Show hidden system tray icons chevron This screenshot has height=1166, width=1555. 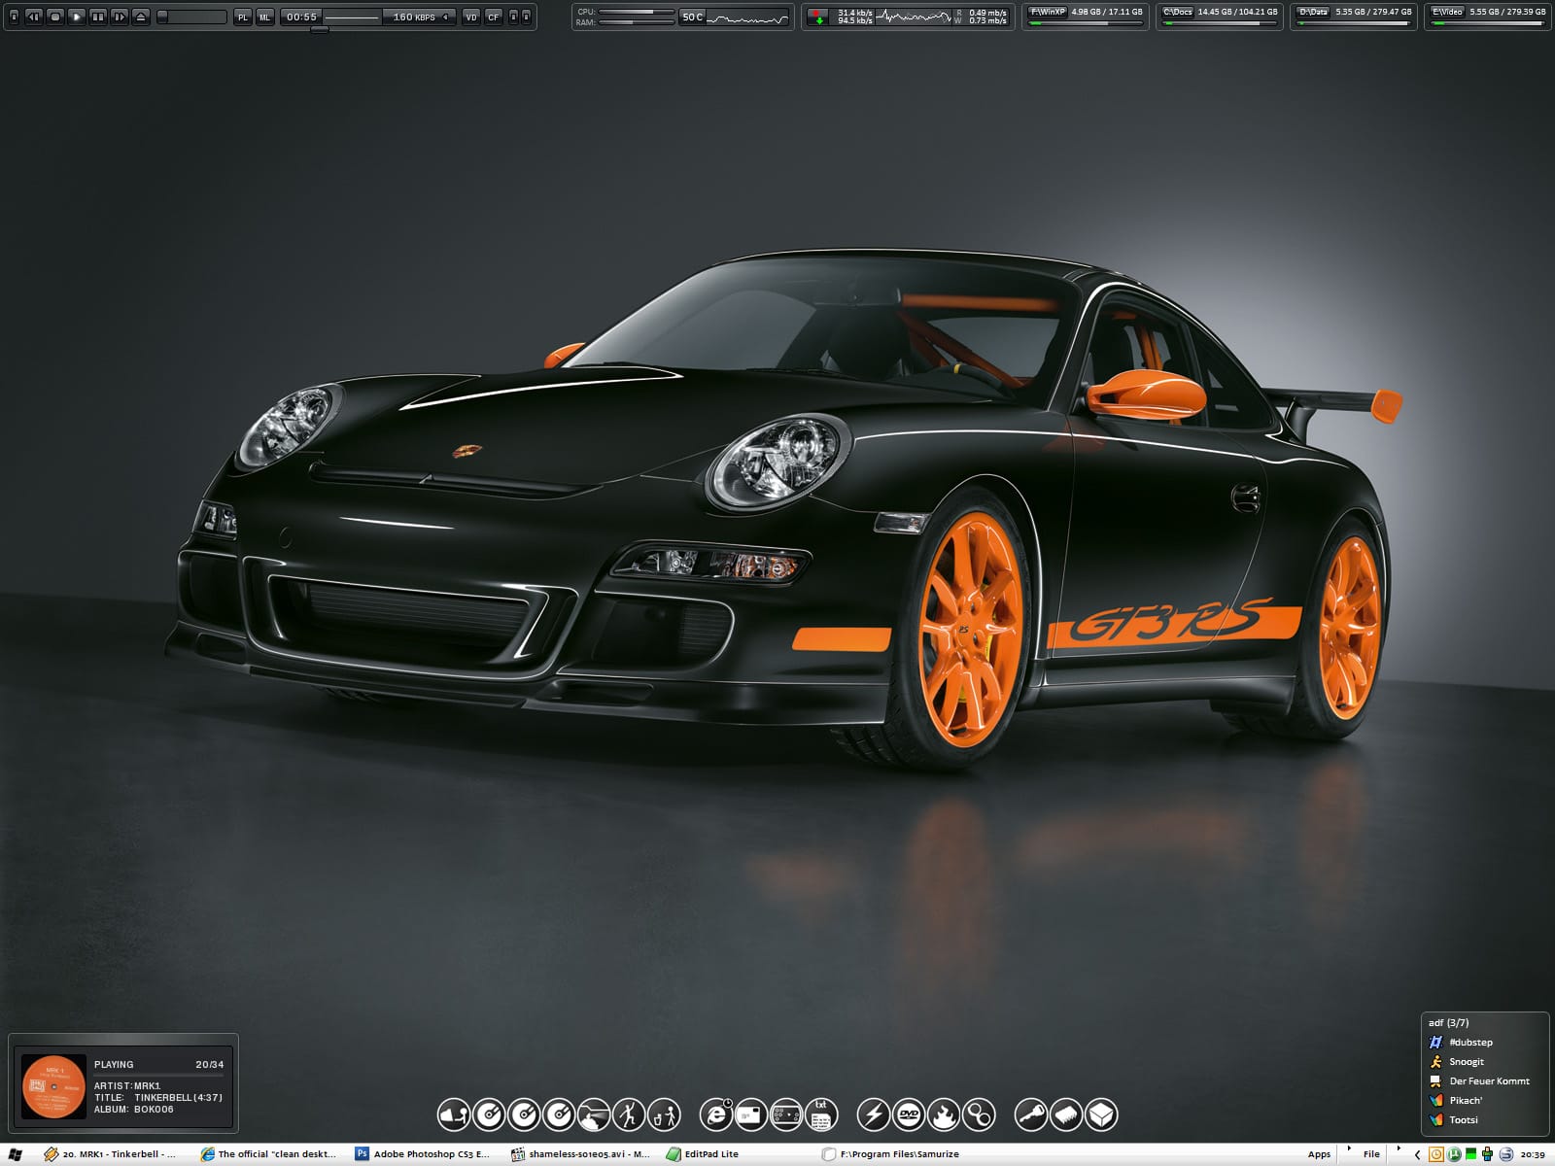click(1417, 1154)
